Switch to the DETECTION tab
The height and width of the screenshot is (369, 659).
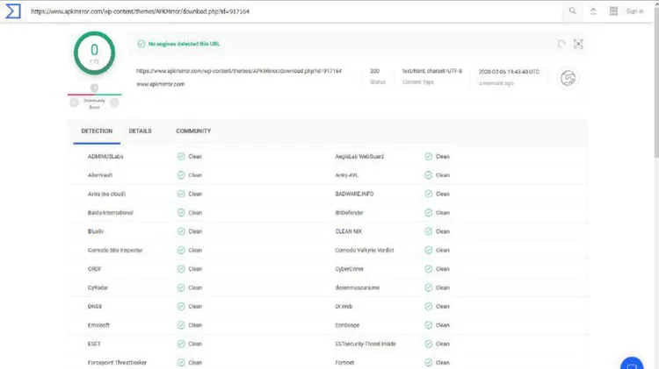point(97,131)
